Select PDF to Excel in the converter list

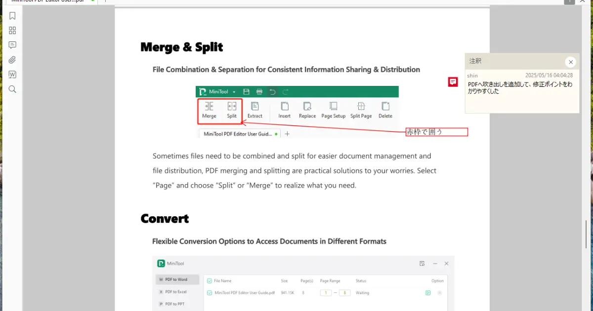point(177,292)
